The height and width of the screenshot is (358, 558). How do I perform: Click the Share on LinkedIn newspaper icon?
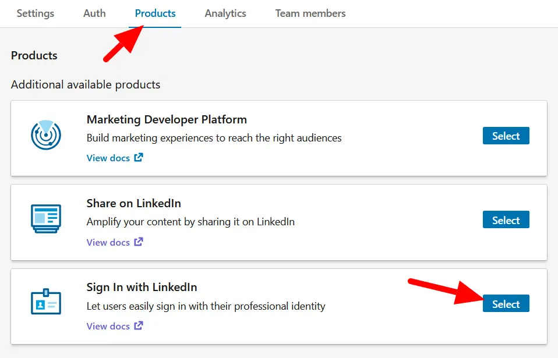click(46, 219)
